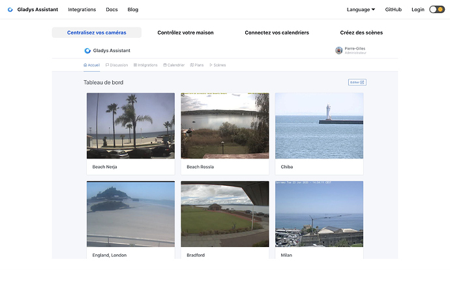Open the Intégrations dashboard tab
The height and width of the screenshot is (281, 450).
[145, 65]
